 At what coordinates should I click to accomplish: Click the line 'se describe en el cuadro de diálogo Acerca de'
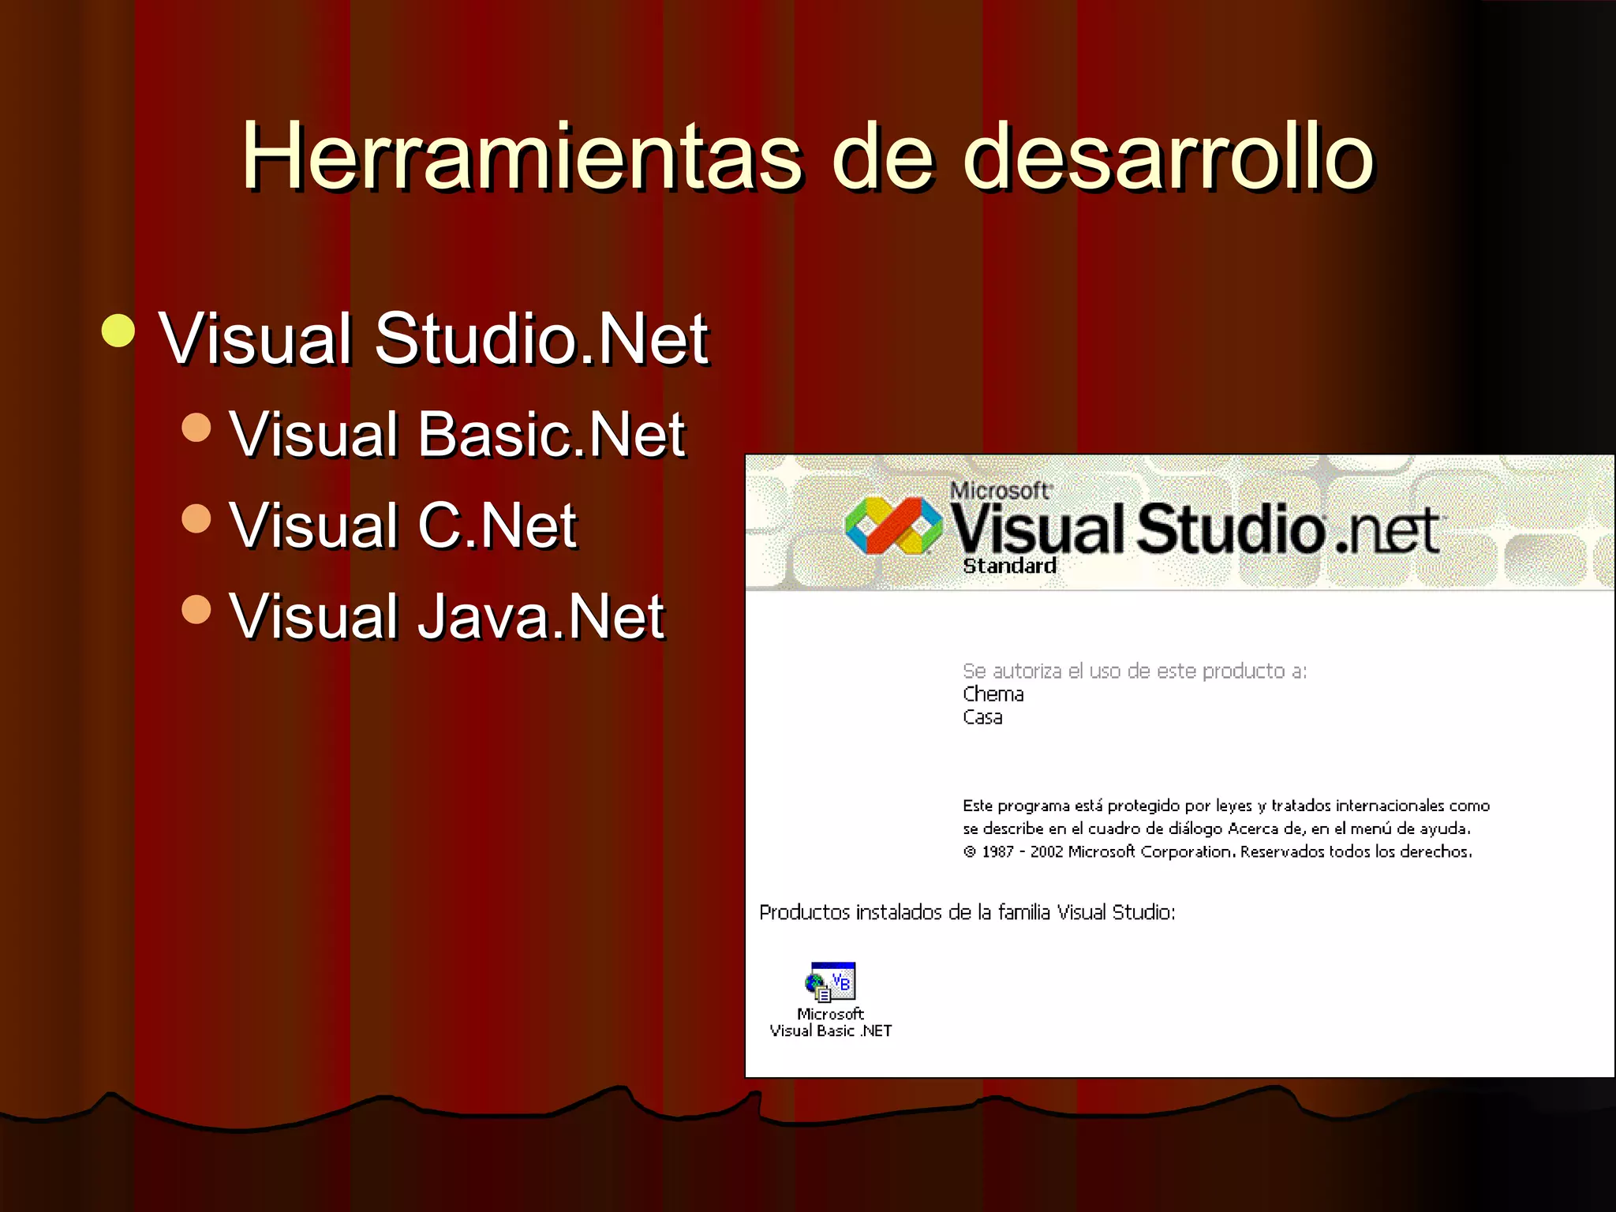[x=1217, y=829]
